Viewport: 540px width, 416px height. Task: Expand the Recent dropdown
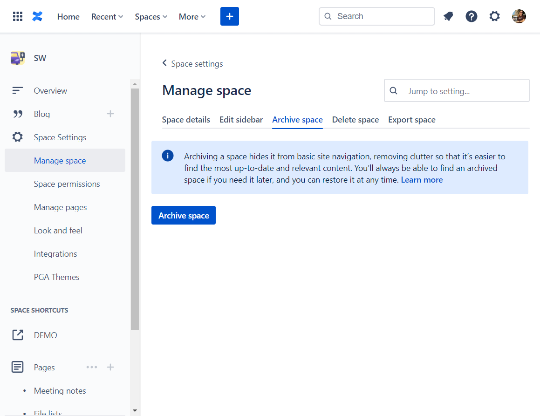click(107, 16)
